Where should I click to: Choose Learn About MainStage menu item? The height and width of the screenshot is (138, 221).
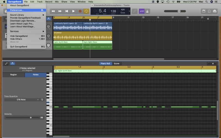27,26
